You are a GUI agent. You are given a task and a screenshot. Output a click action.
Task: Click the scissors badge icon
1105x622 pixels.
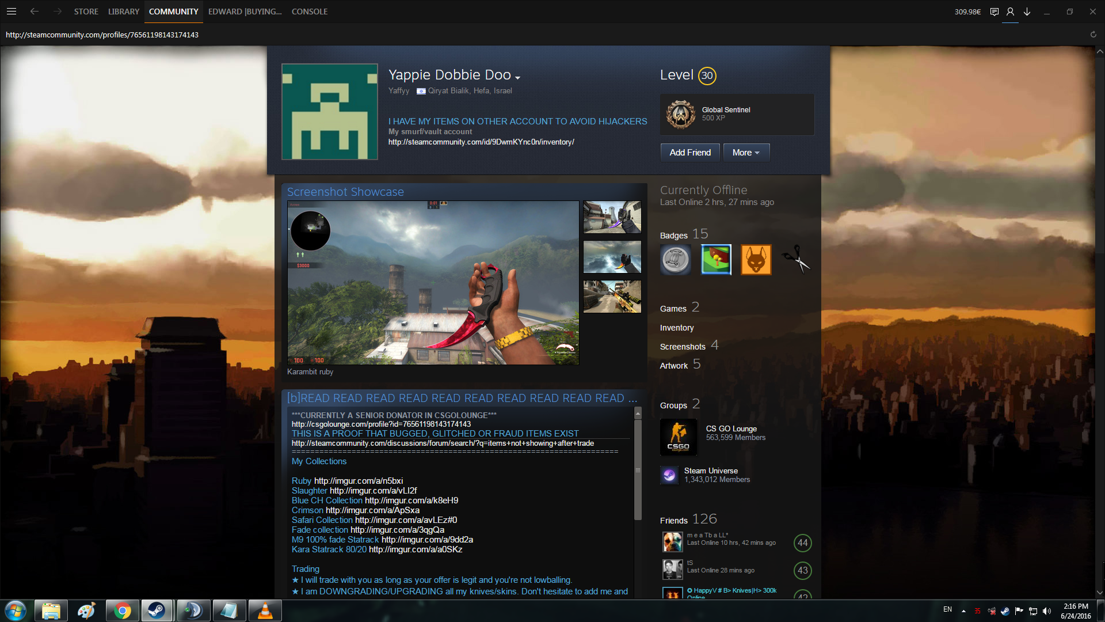(x=796, y=260)
